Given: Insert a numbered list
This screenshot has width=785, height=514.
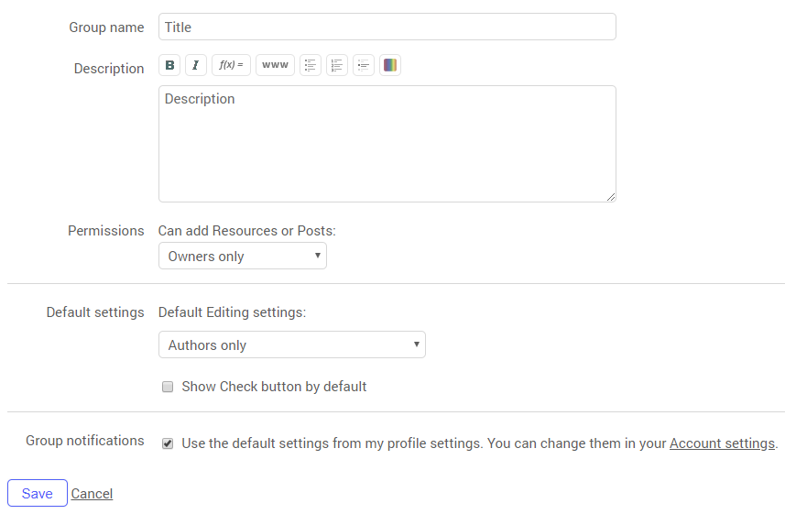Looking at the screenshot, I should coord(337,65).
